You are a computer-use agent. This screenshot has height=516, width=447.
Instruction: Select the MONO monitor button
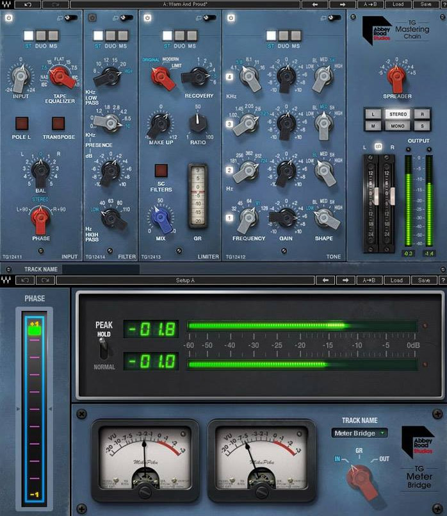tap(398, 126)
